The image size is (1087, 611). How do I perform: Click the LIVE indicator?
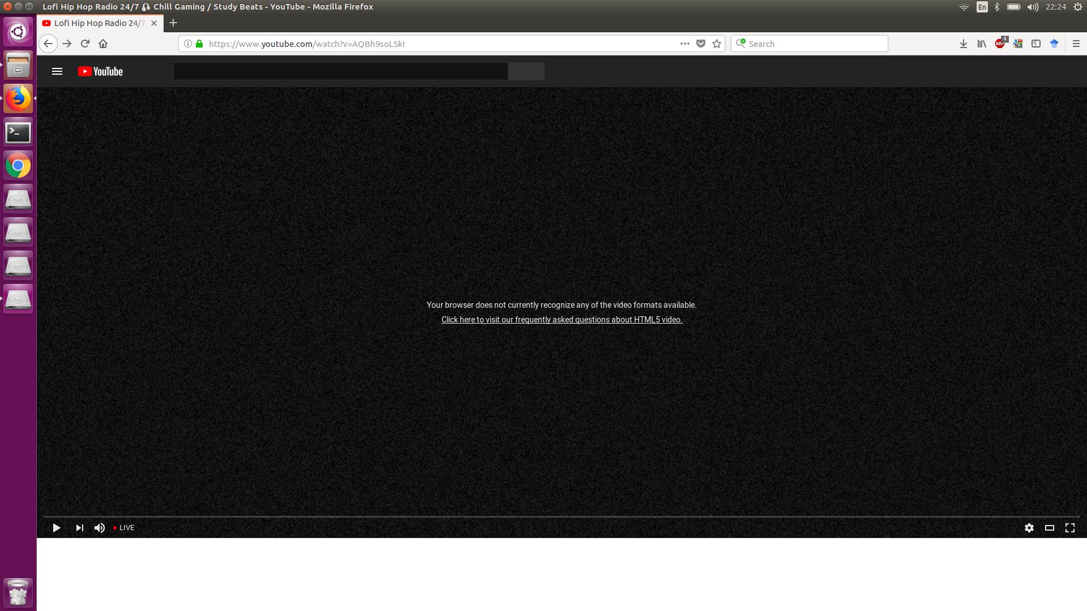(x=124, y=528)
